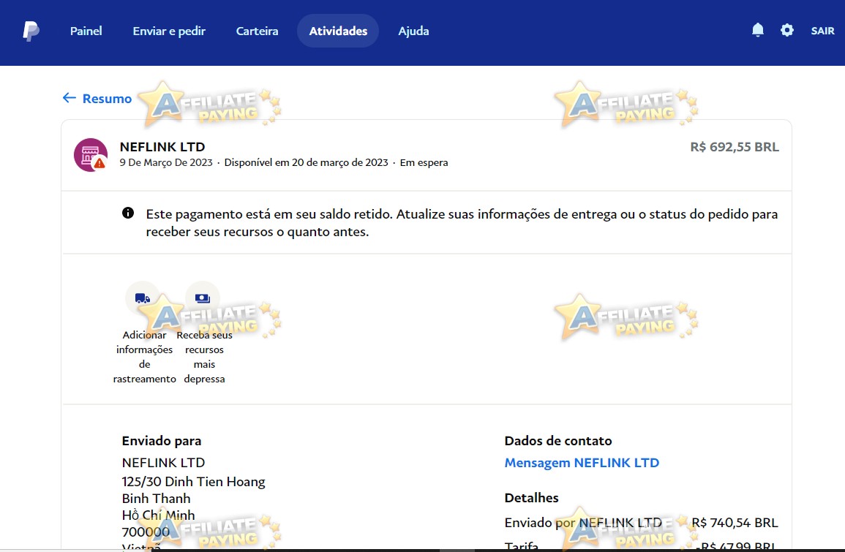The width and height of the screenshot is (845, 552).
Task: Click Adicionar informações de rastreamento label
Action: click(144, 357)
